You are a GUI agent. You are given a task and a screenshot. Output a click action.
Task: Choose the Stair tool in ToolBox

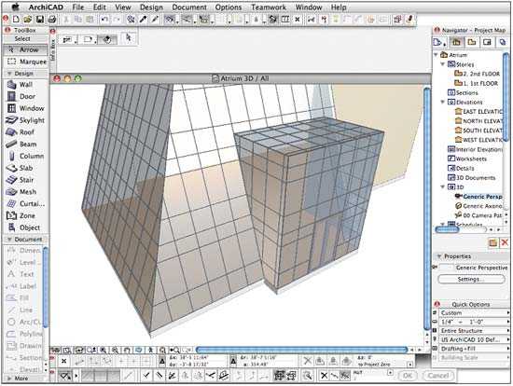tap(25, 180)
